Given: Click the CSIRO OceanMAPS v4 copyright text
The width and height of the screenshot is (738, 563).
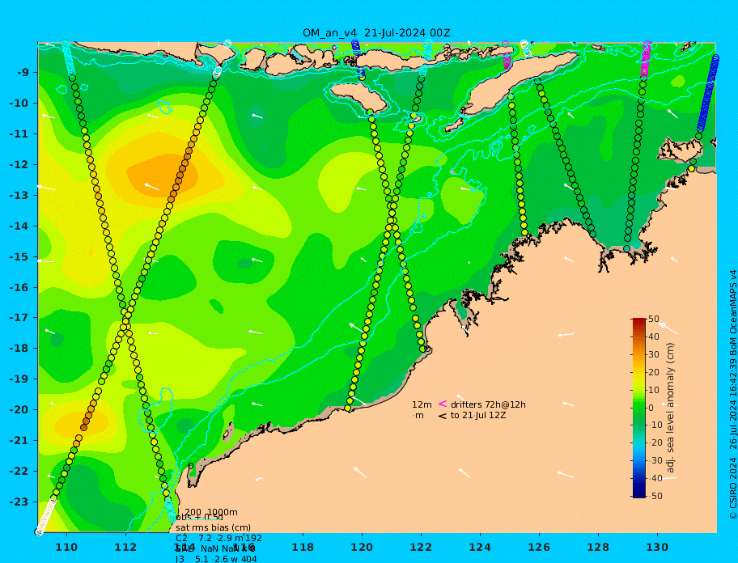Looking at the screenshot, I should tap(732, 394).
